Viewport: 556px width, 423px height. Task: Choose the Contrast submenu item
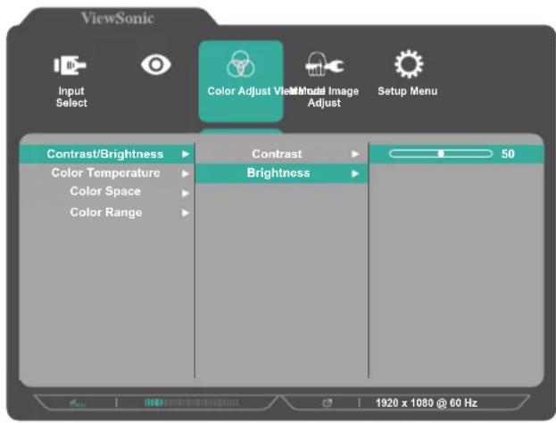281,154
